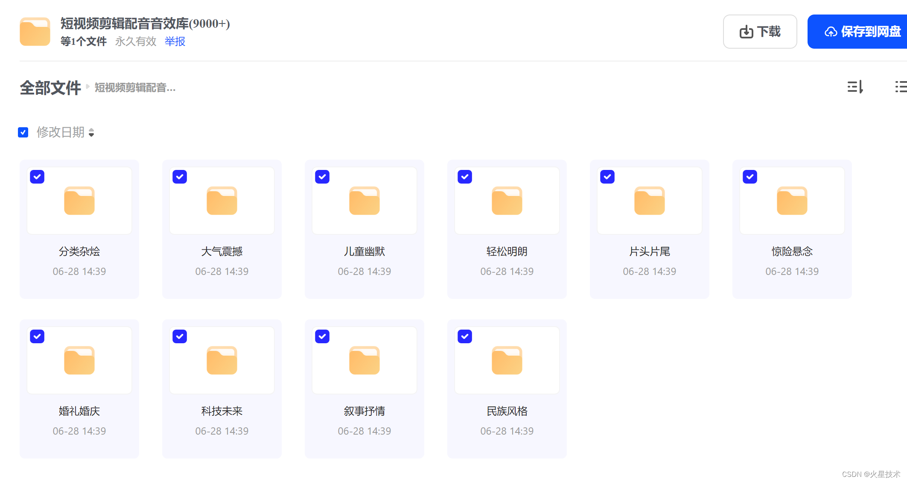This screenshot has width=907, height=482.
Task: Open the 民族风格 folder icon
Action: point(507,360)
